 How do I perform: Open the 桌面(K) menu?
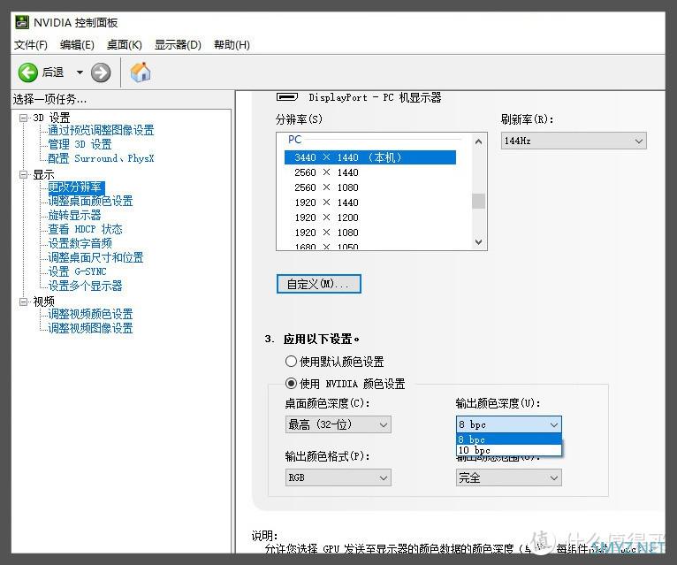[x=125, y=45]
